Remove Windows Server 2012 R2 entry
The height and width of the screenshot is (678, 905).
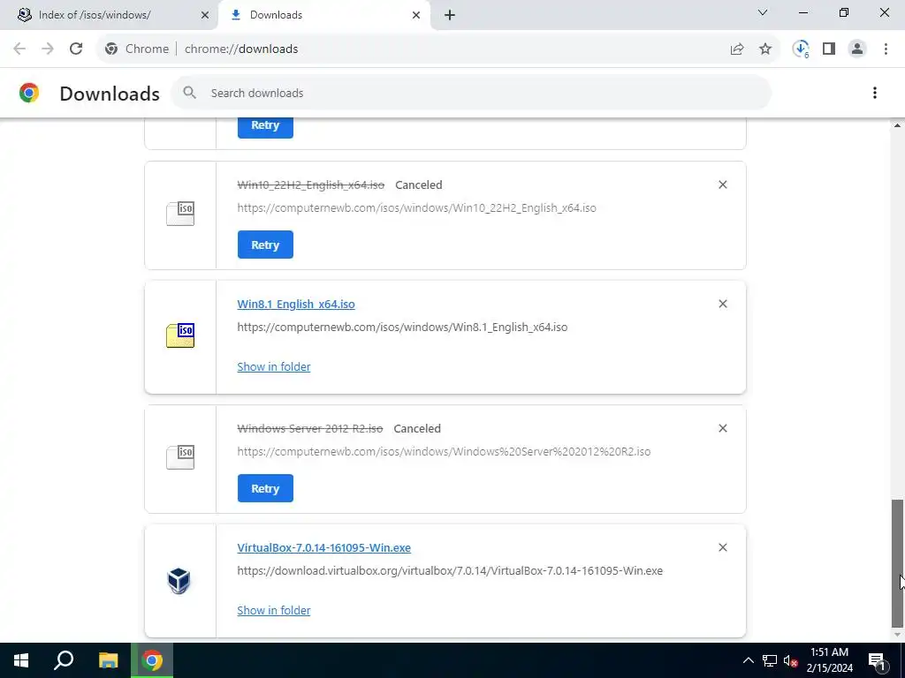pyautogui.click(x=723, y=428)
